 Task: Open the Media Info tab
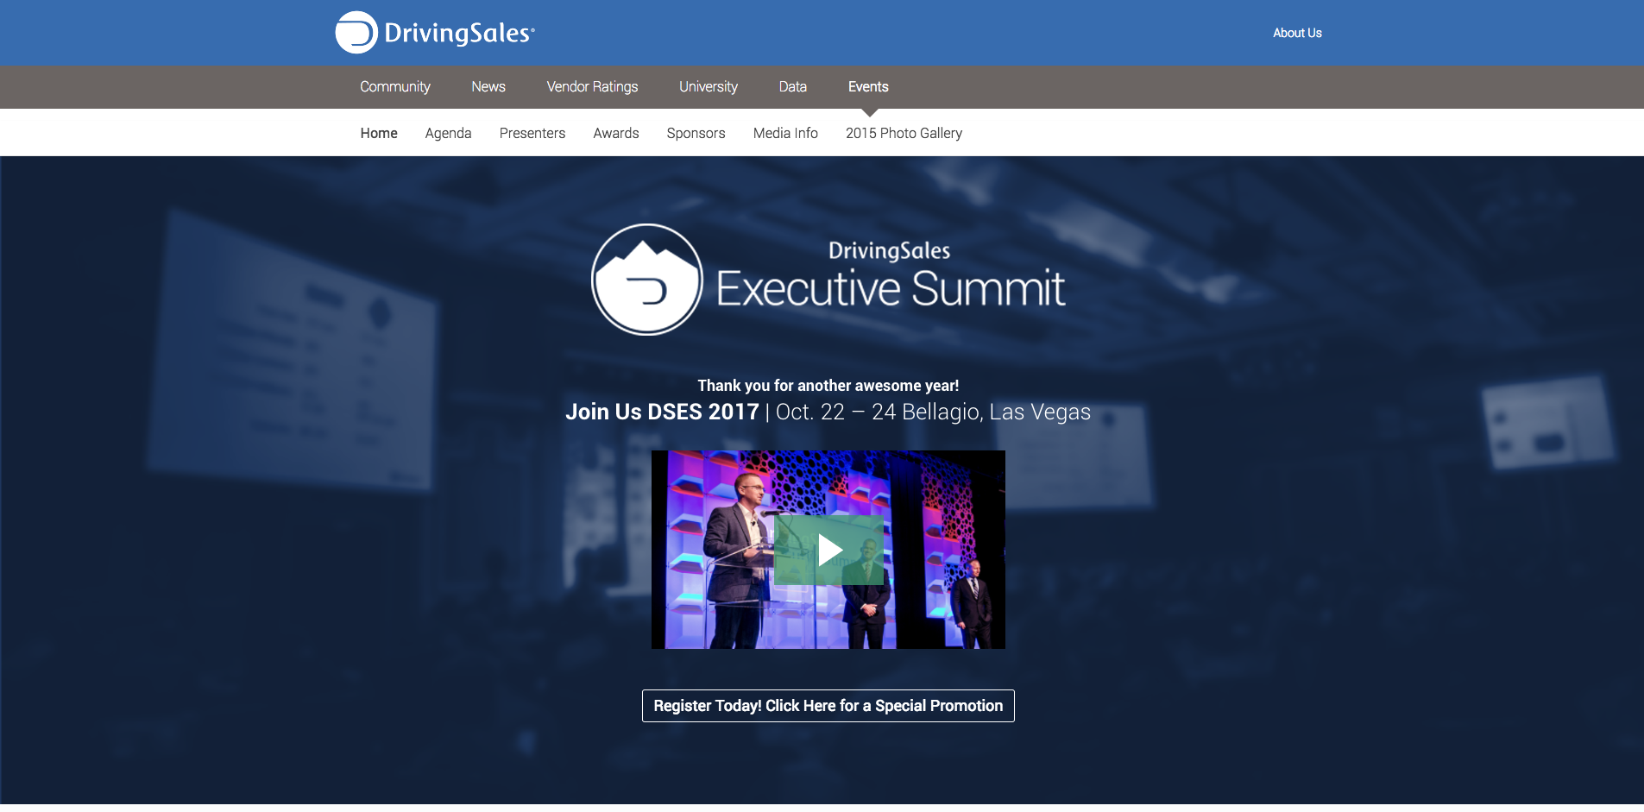click(x=784, y=133)
